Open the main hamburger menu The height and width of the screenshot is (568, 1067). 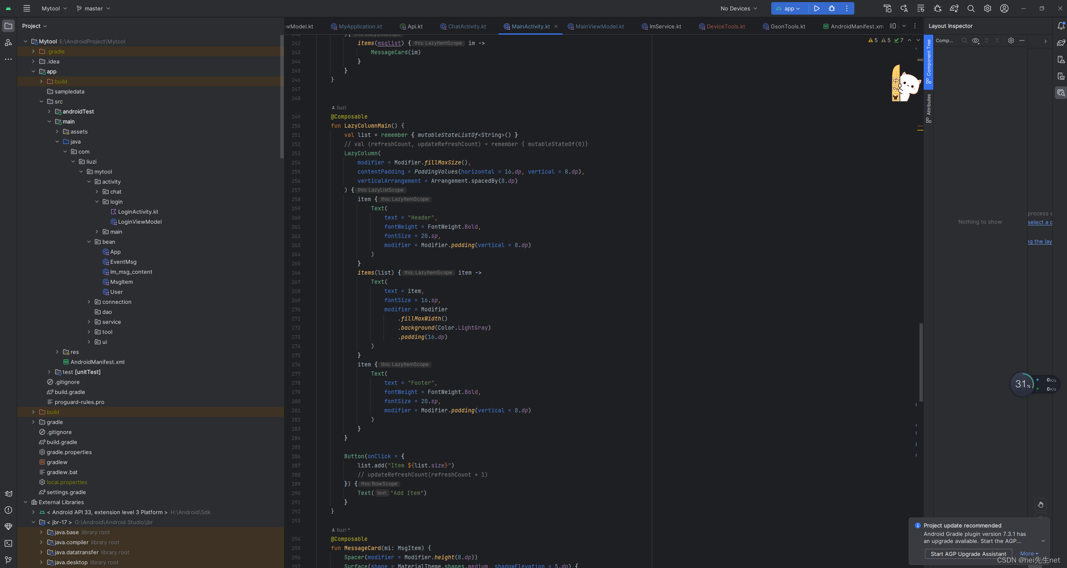click(x=26, y=8)
